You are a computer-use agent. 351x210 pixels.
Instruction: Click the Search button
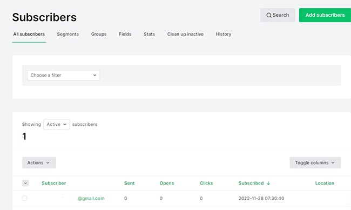pos(278,15)
